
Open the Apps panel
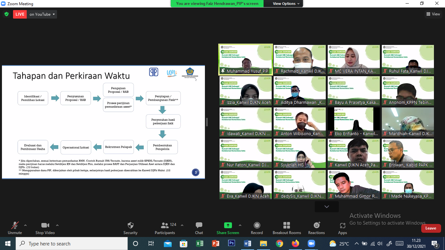click(342, 228)
